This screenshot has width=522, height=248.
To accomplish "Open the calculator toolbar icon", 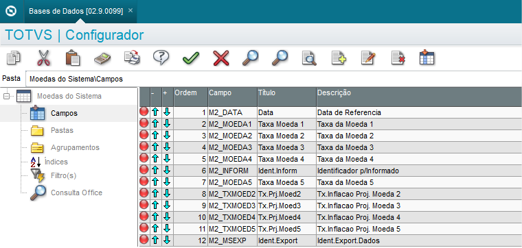I will (x=102, y=58).
